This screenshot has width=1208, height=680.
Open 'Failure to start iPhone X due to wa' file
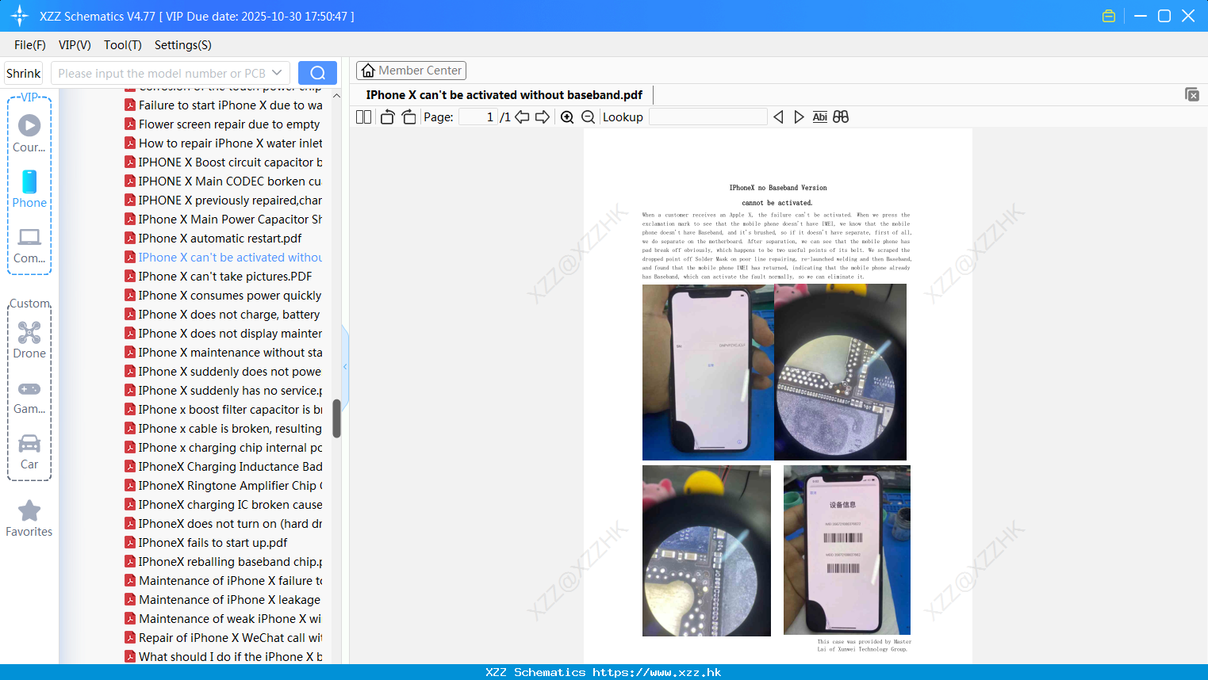(224, 105)
